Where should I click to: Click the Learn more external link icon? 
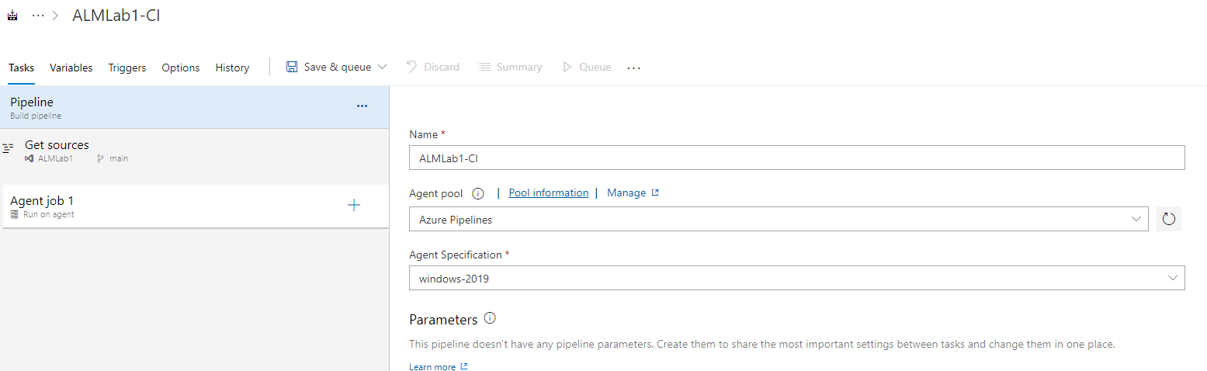(464, 366)
